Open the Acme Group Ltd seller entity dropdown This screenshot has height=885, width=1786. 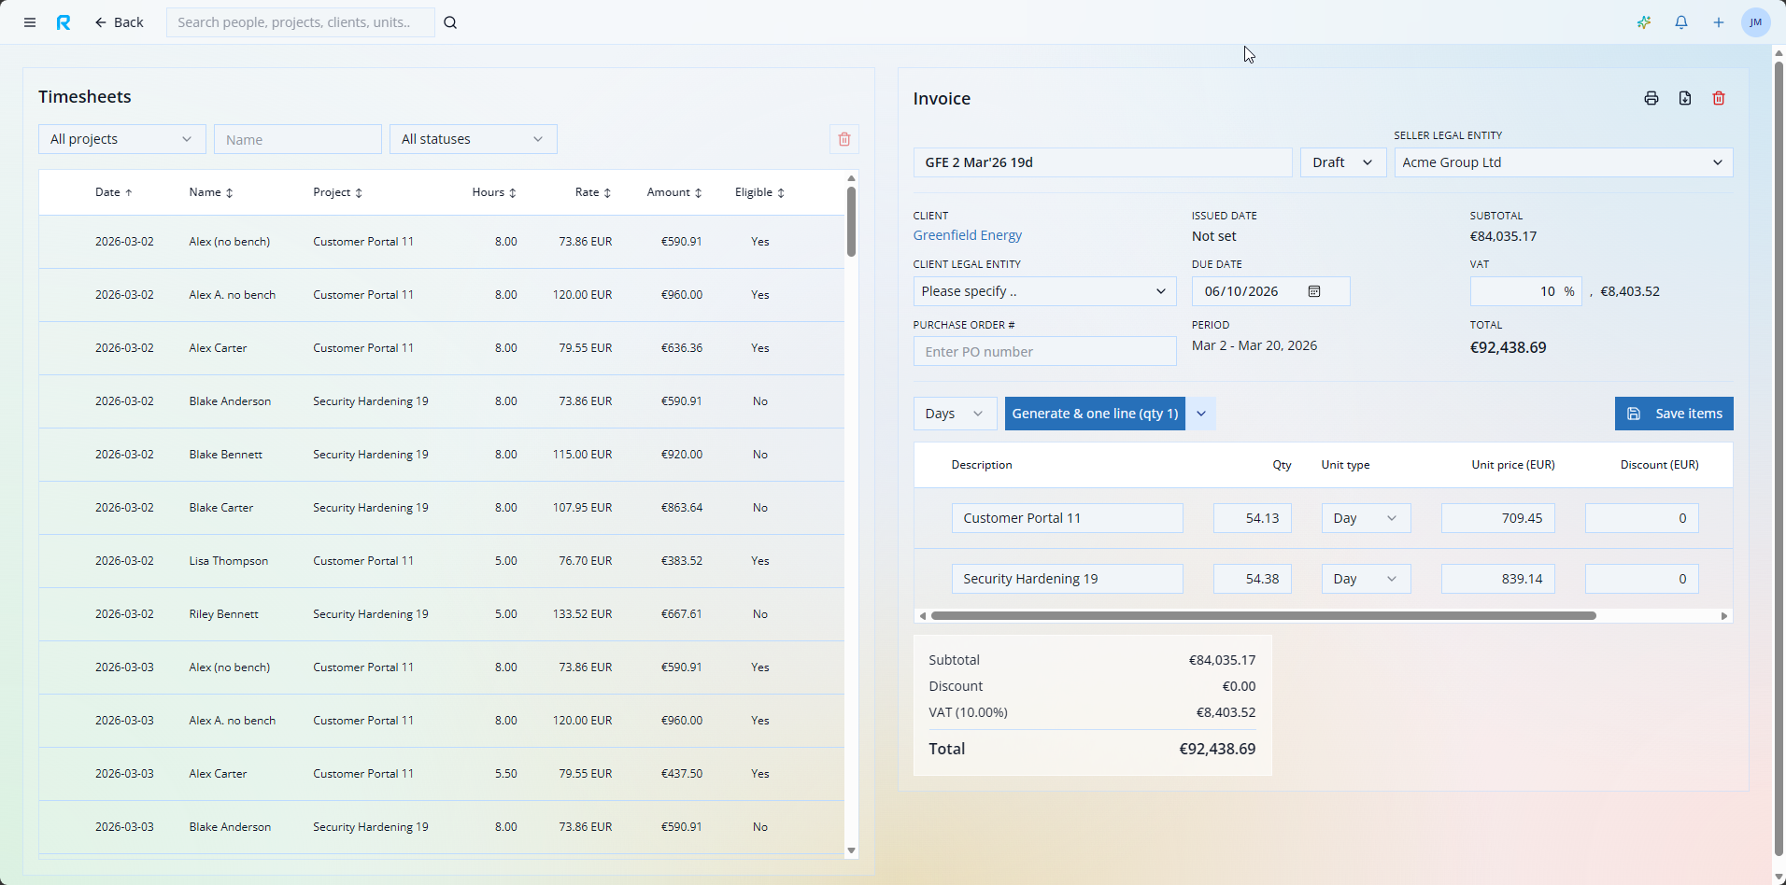point(1562,162)
